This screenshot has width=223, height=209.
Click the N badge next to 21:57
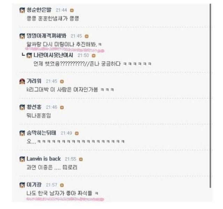[62, 185]
